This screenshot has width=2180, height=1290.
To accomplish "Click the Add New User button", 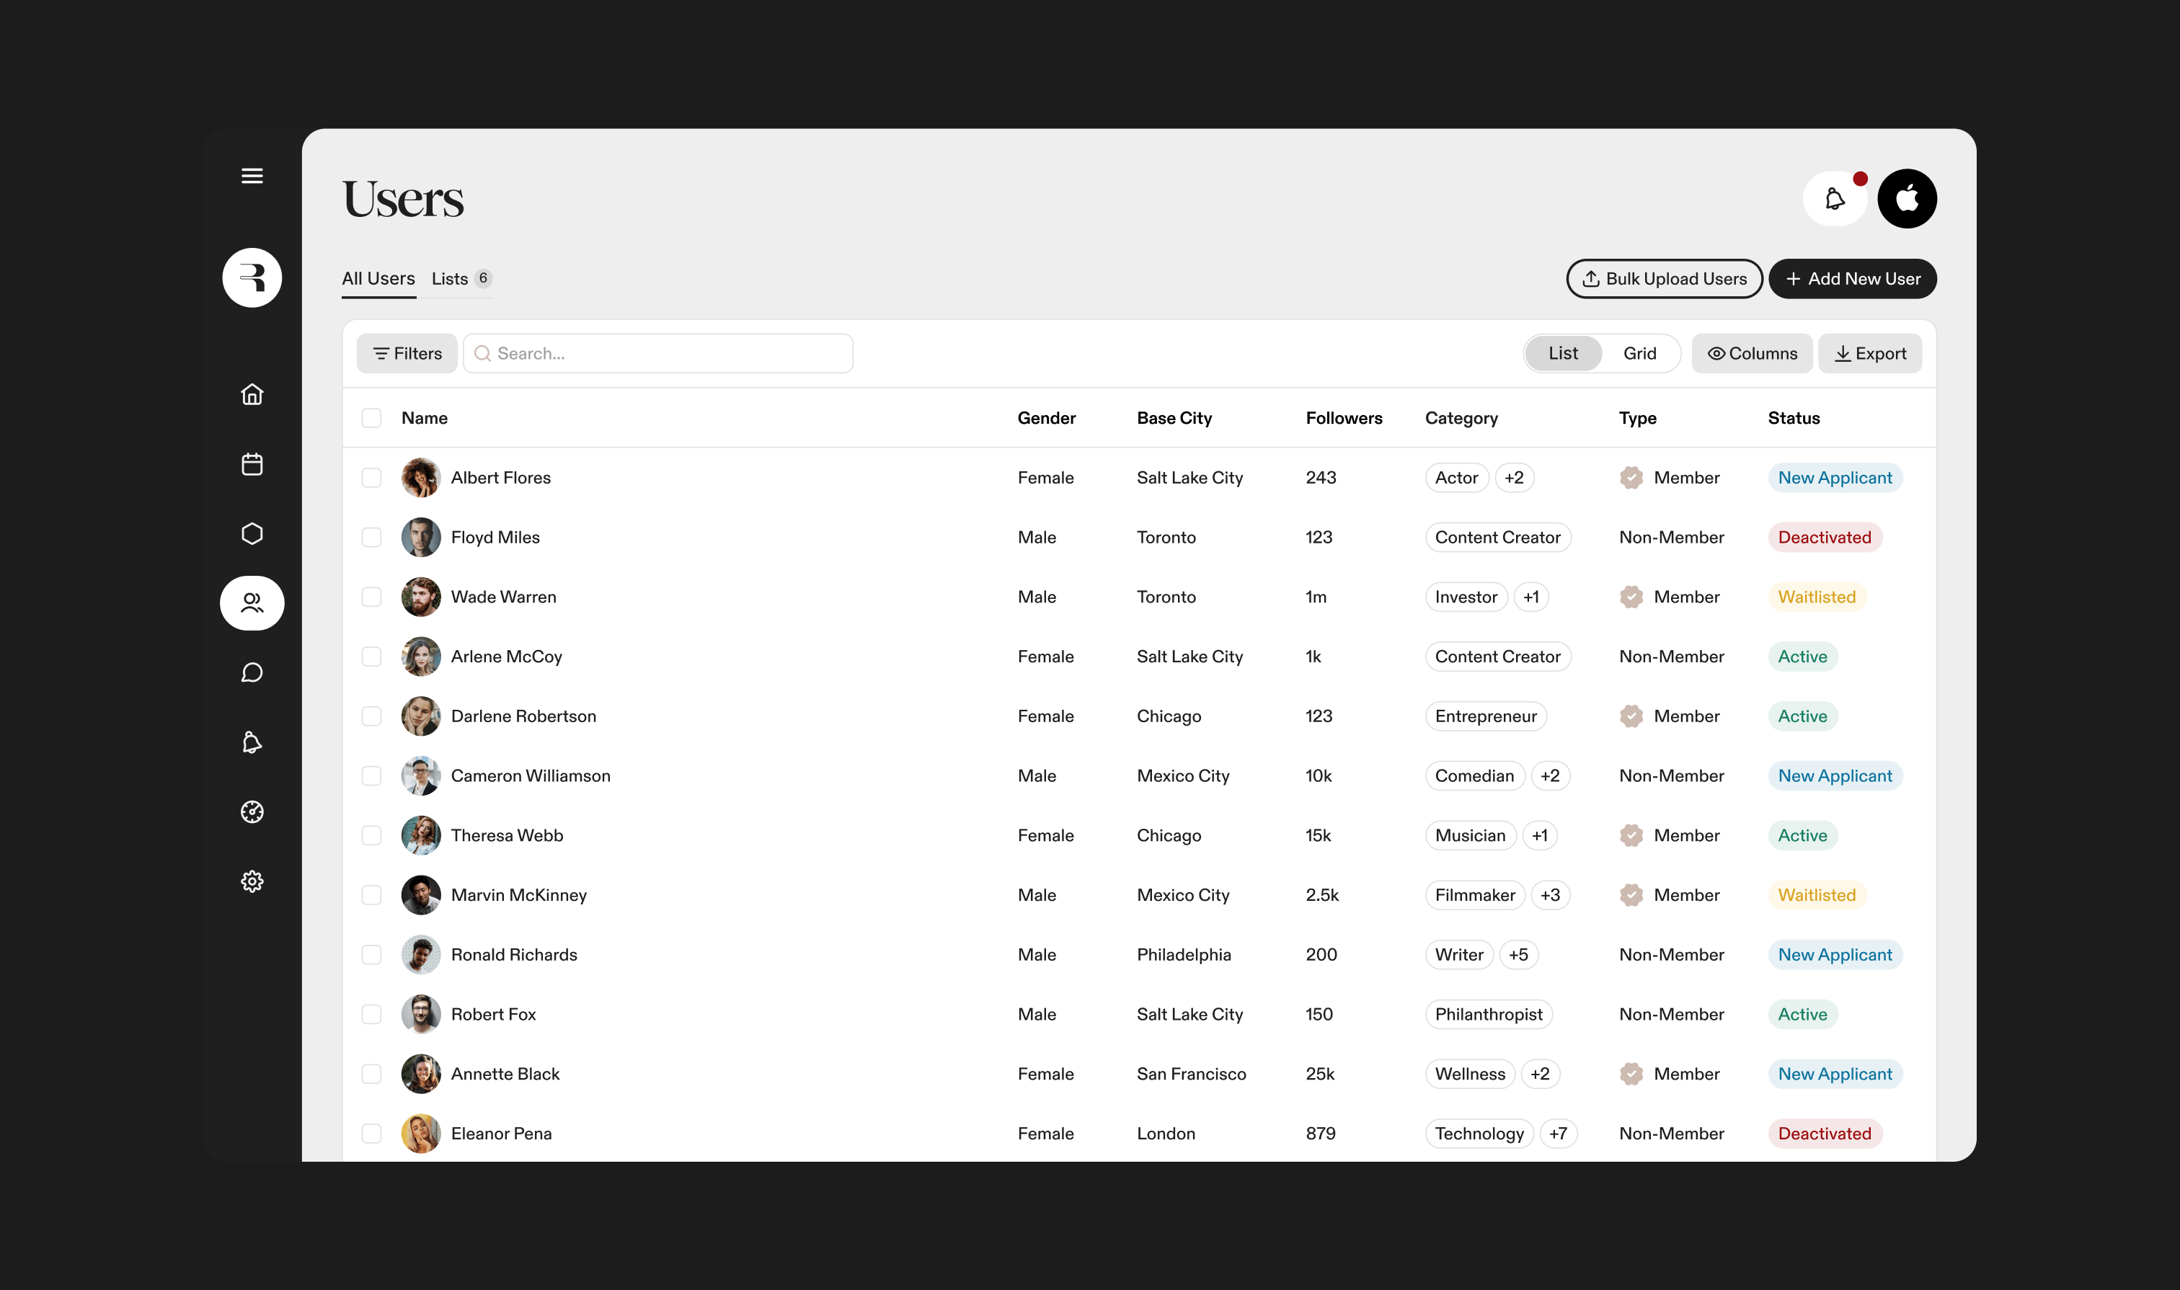I will pos(1853,278).
